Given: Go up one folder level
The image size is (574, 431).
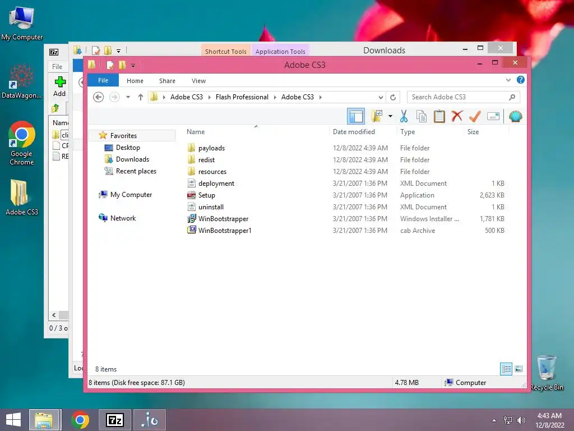Looking at the screenshot, I should [x=141, y=97].
